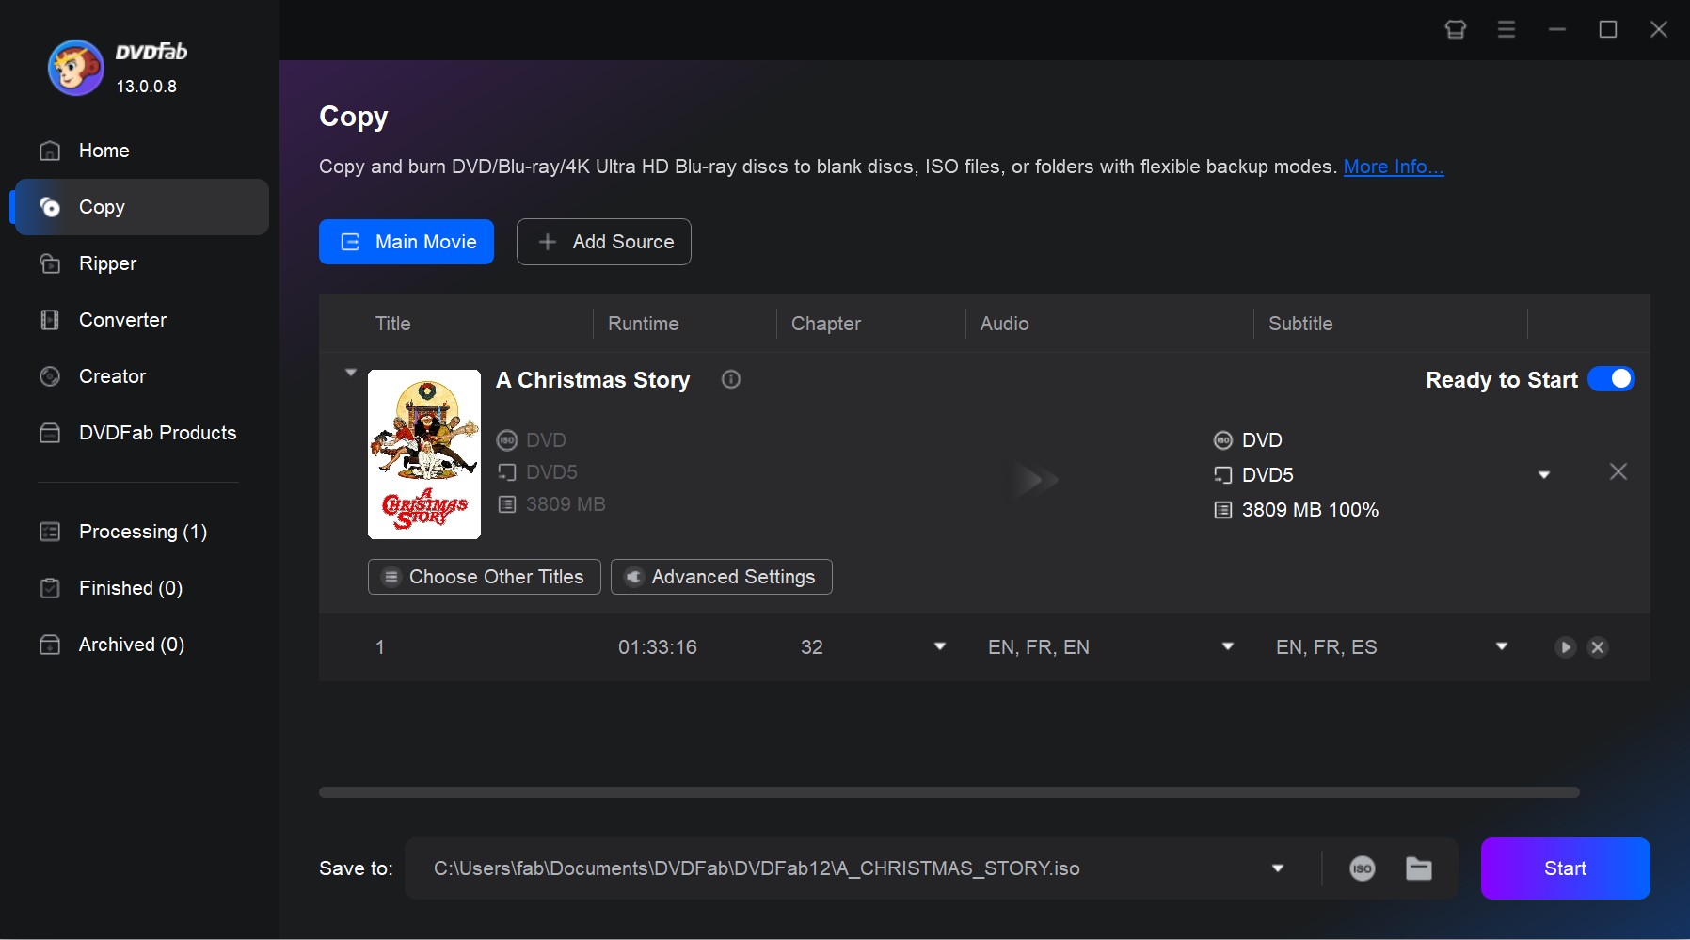Save output as ISO using the ISO icon

click(x=1363, y=868)
